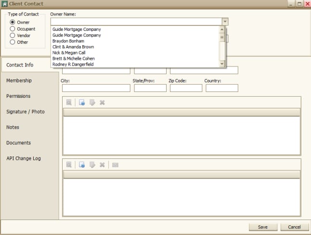Select first Guide Mortgage Company entry
This screenshot has width=311, height=235.
(135, 29)
